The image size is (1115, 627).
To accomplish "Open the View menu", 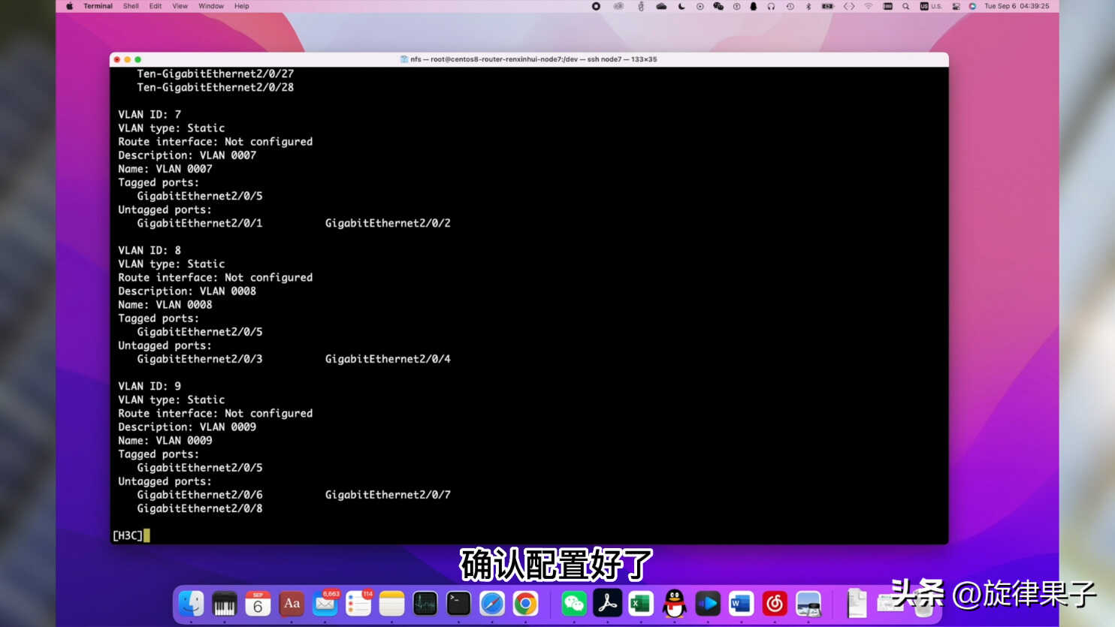I will pyautogui.click(x=180, y=6).
